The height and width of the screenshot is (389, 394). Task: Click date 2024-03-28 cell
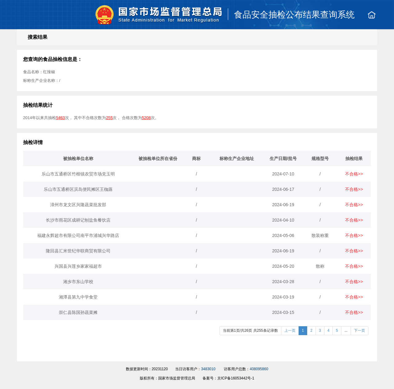(x=283, y=282)
